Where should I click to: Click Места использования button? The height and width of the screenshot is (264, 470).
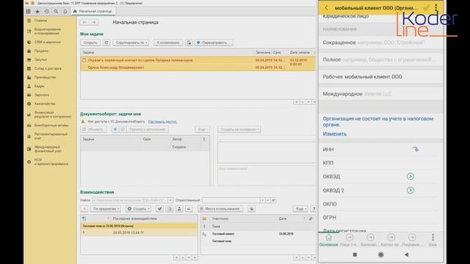[x=220, y=208]
